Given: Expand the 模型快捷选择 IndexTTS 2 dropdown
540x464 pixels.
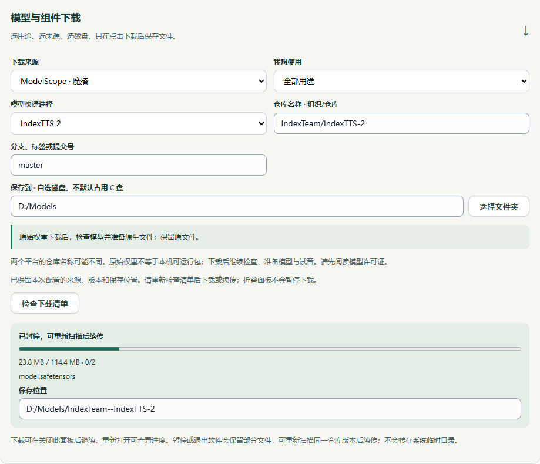Looking at the screenshot, I should tap(139, 123).
